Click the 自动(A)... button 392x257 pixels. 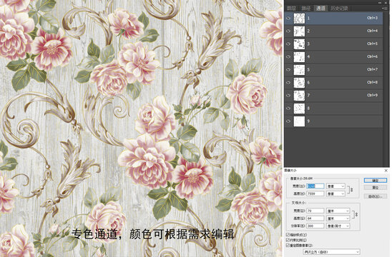(376, 196)
